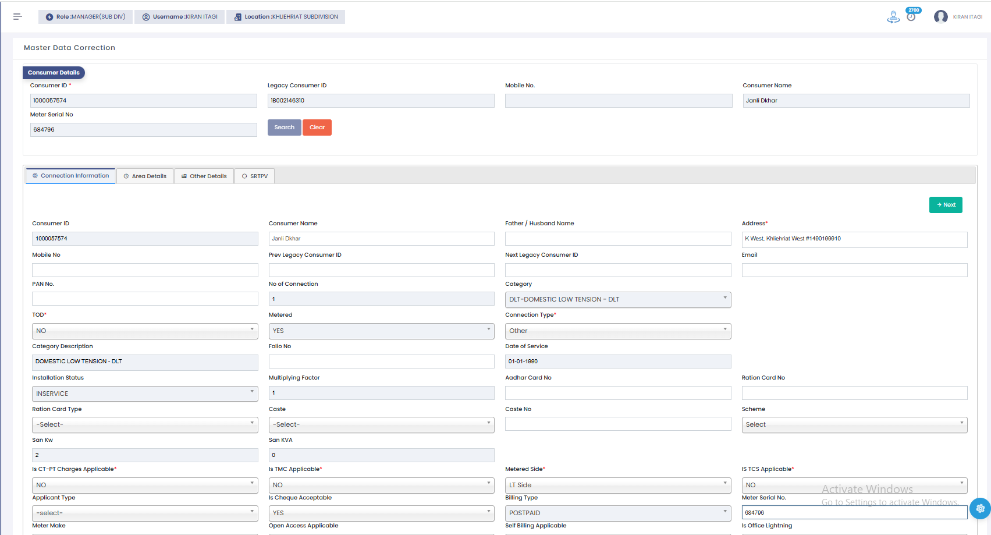Open the Is TCS Applicable dropdown
Viewport: 991px width, 535px height.
click(854, 485)
